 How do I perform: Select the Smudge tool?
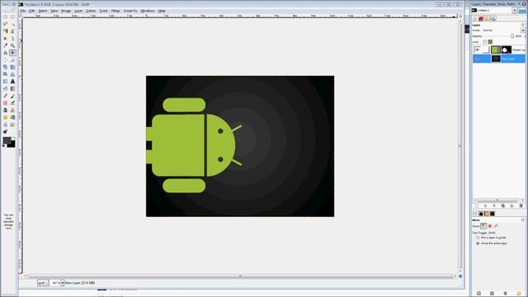(x=12, y=125)
